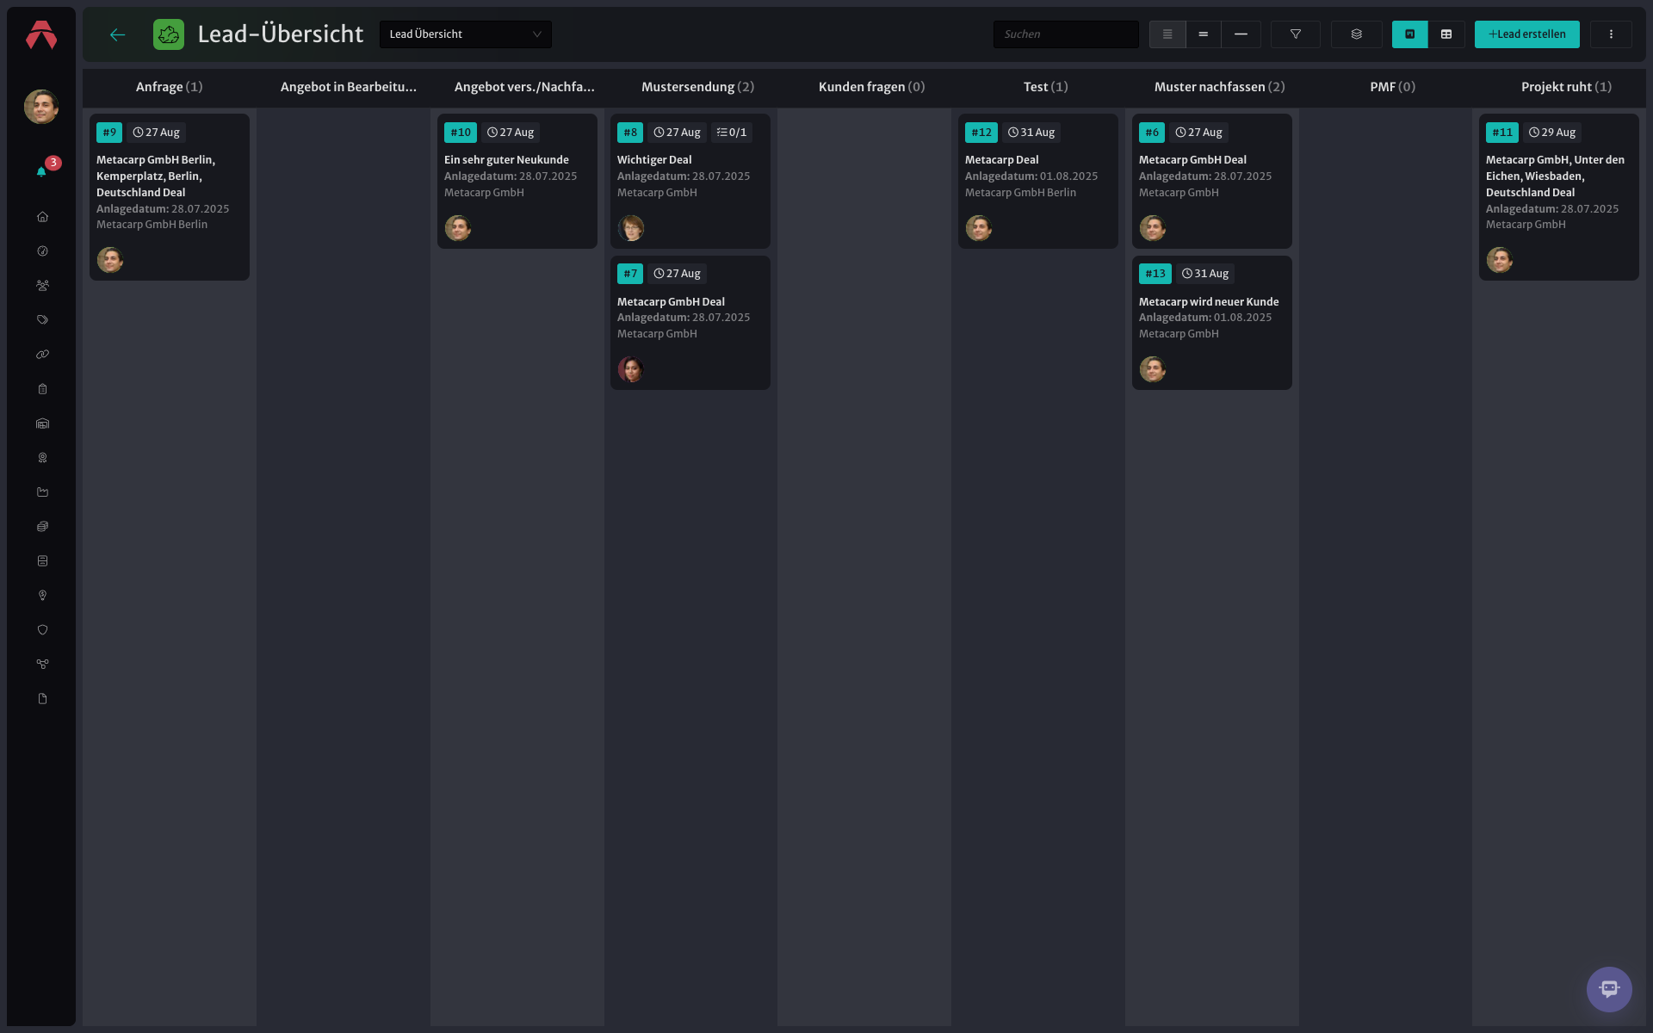The image size is (1653, 1033).
Task: Go back using the arrow icon
Action: tap(118, 34)
